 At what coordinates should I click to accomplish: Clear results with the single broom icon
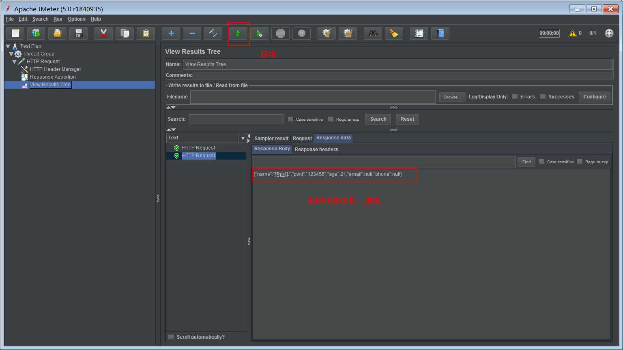click(327, 33)
